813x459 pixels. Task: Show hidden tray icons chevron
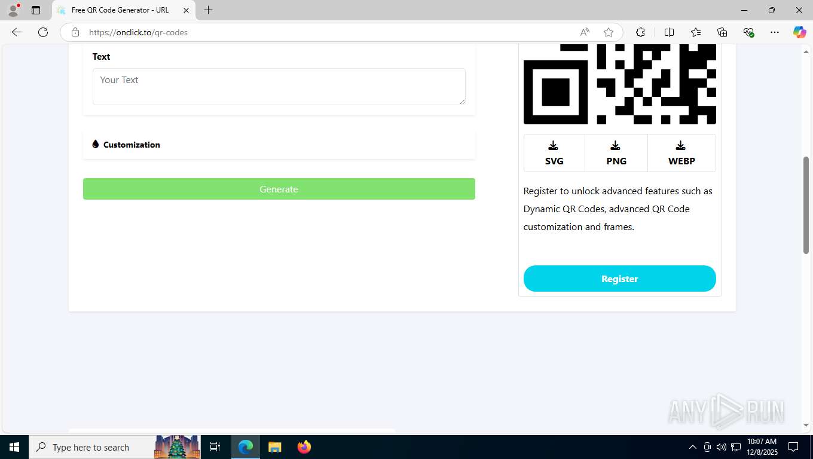[692, 447]
